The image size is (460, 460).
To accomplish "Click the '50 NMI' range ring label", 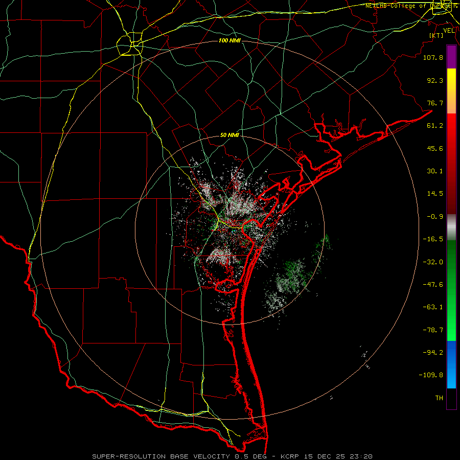I will pyautogui.click(x=229, y=135).
